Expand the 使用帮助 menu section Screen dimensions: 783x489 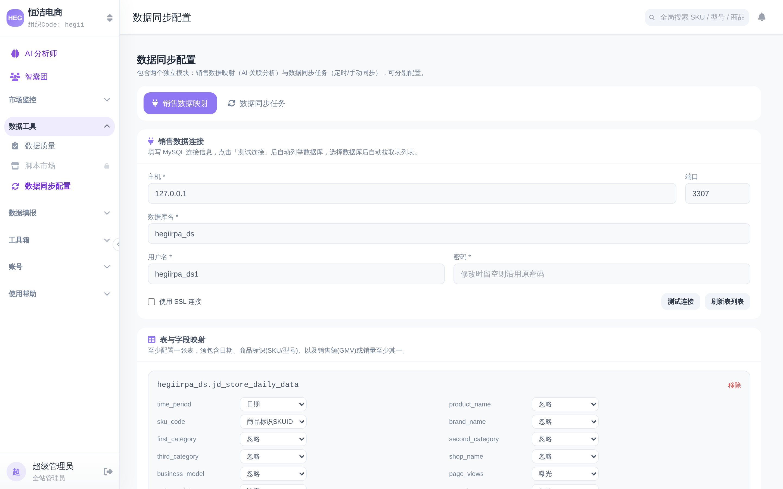pos(60,294)
